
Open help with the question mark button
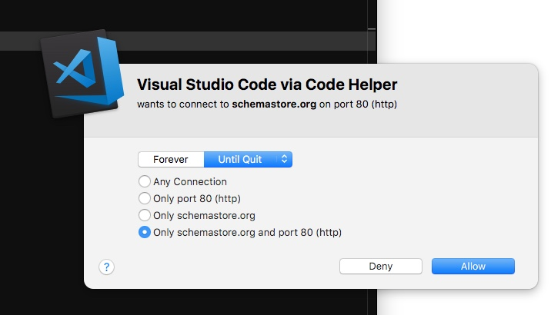106,267
